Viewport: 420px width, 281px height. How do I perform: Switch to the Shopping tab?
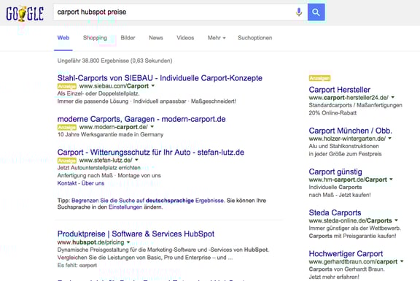tap(95, 38)
